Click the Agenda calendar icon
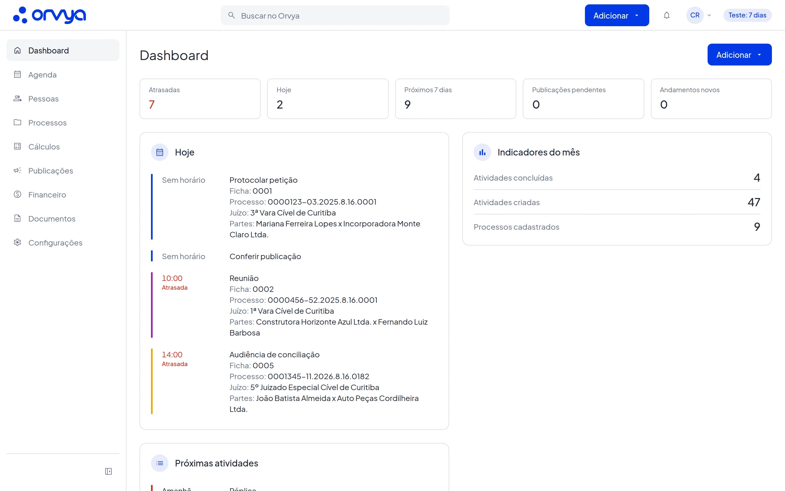Image resolution: width=785 pixels, height=491 pixels. [17, 74]
